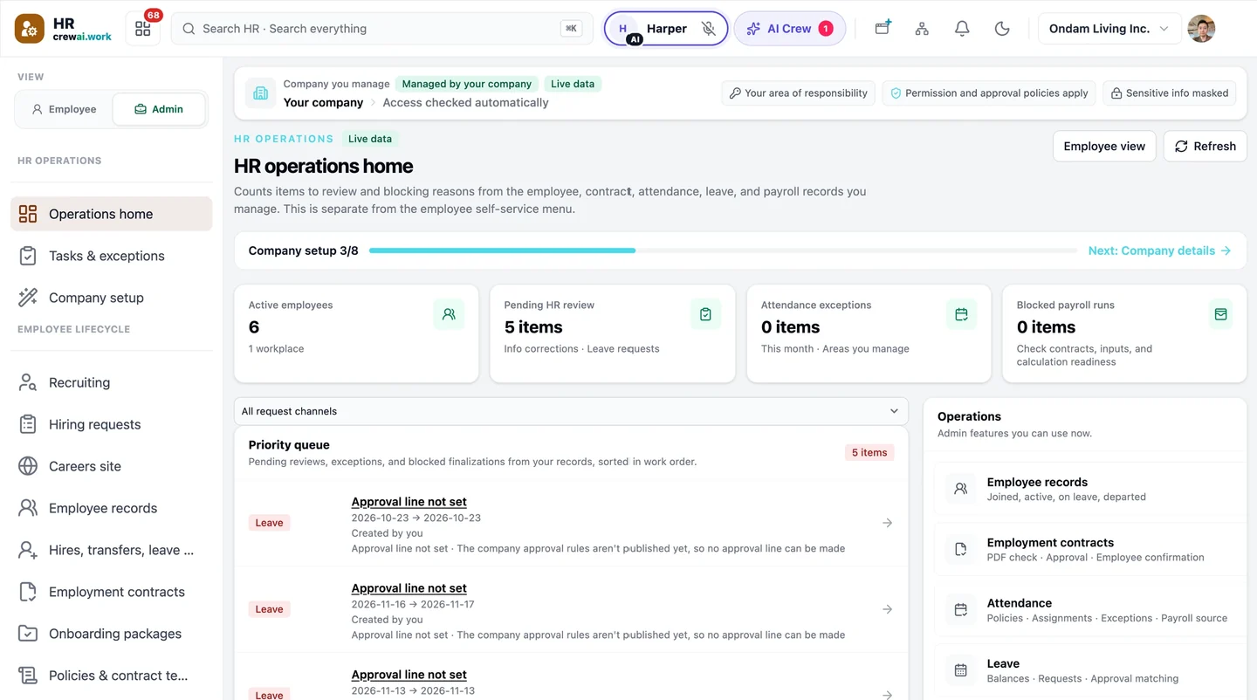Open Approval line not set 2026-11-13 link
Viewport: 1257px width, 700px height.
[x=409, y=675]
